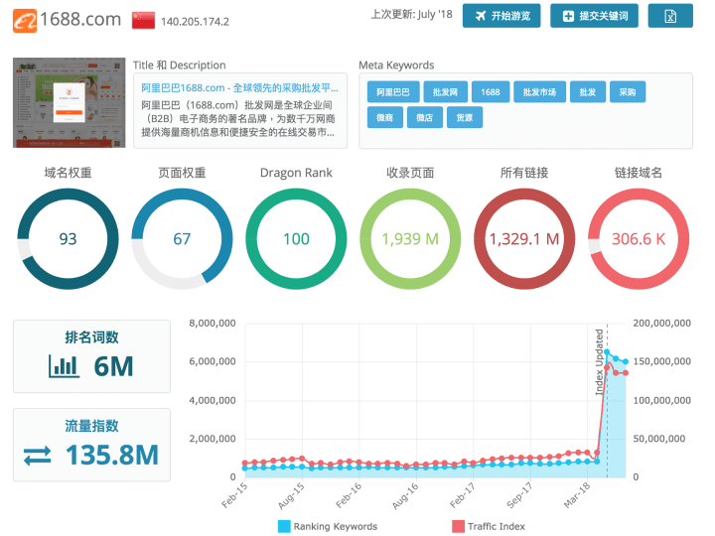This screenshot has width=715, height=536.
Task: Click the 8,000,000 left axis label
Action: pyautogui.click(x=213, y=324)
